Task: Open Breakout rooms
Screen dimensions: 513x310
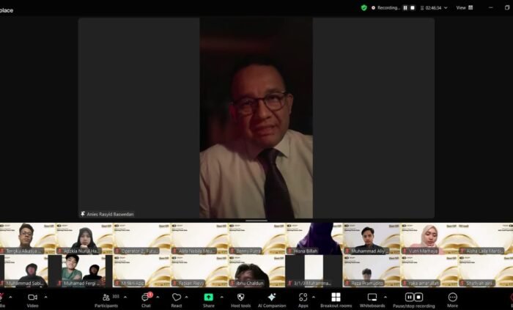Action: (336, 298)
